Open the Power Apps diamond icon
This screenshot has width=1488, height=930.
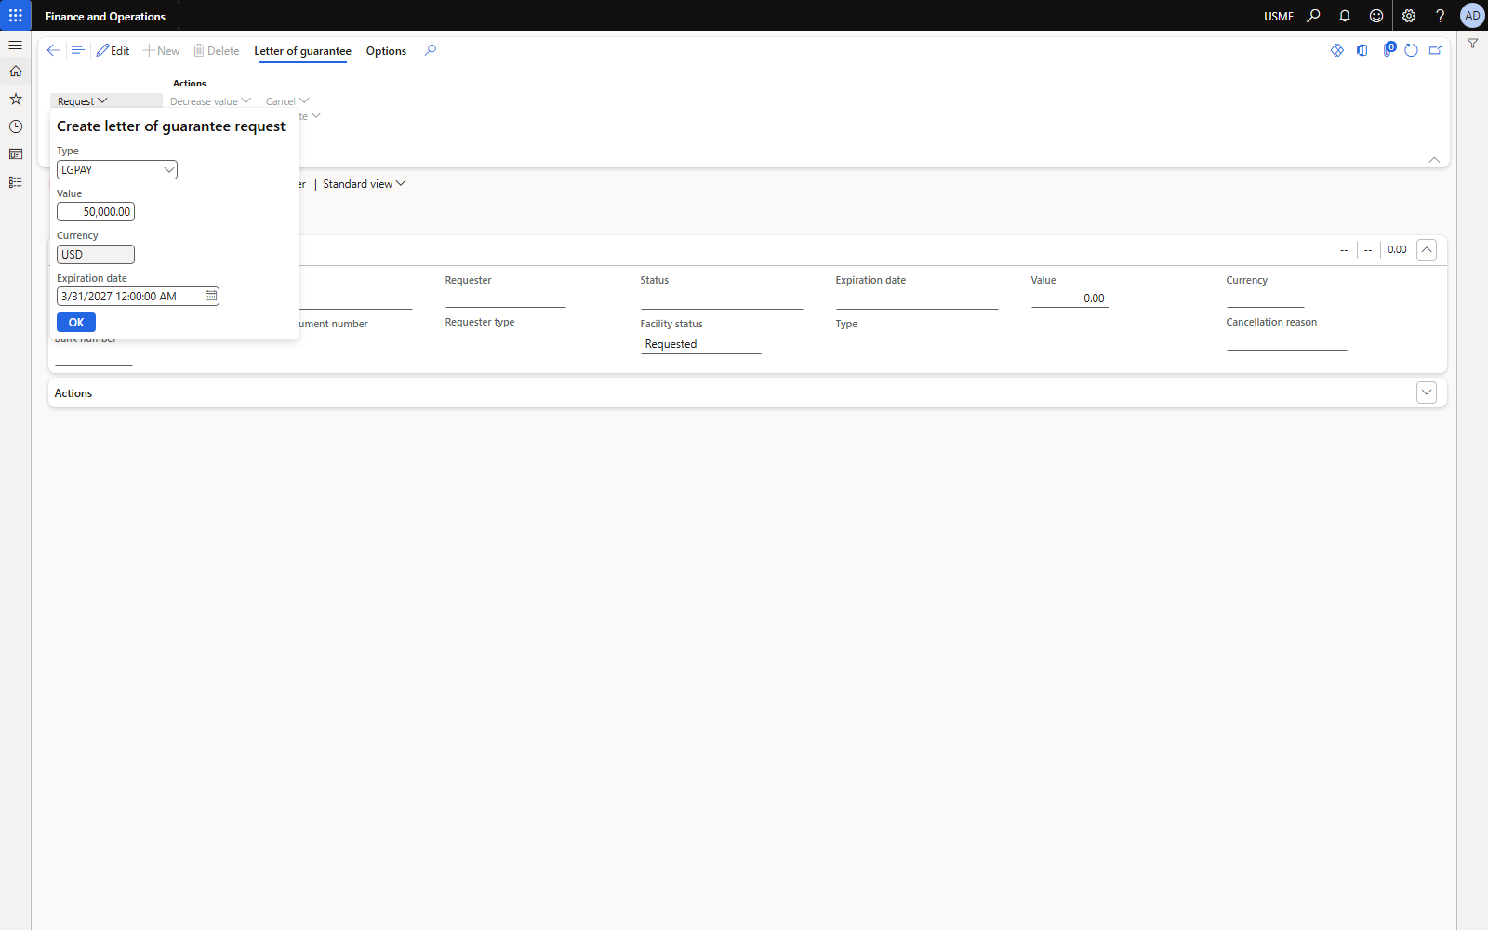(x=1337, y=50)
